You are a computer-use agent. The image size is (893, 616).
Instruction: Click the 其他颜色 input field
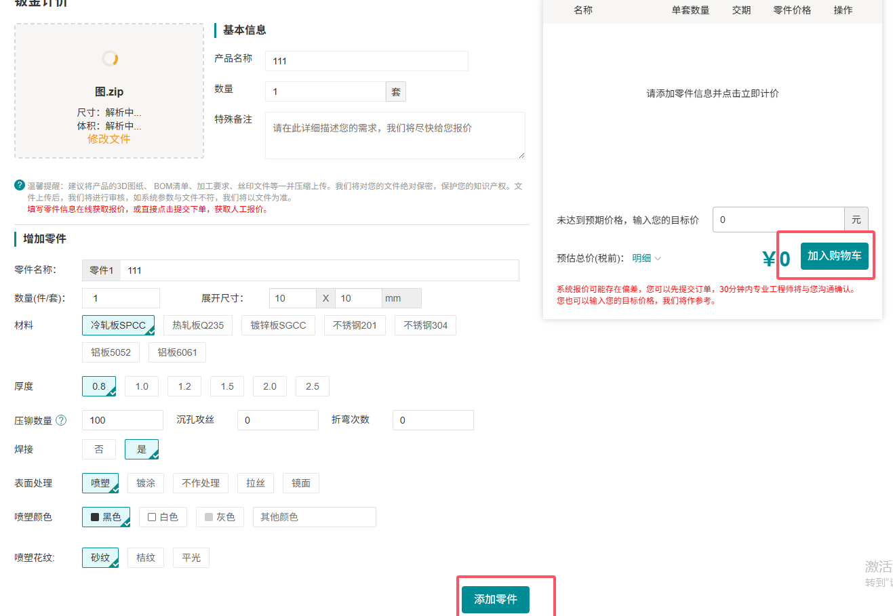pos(315,517)
